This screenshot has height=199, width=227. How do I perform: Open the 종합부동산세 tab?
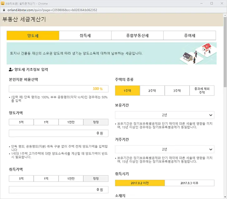click(138, 36)
